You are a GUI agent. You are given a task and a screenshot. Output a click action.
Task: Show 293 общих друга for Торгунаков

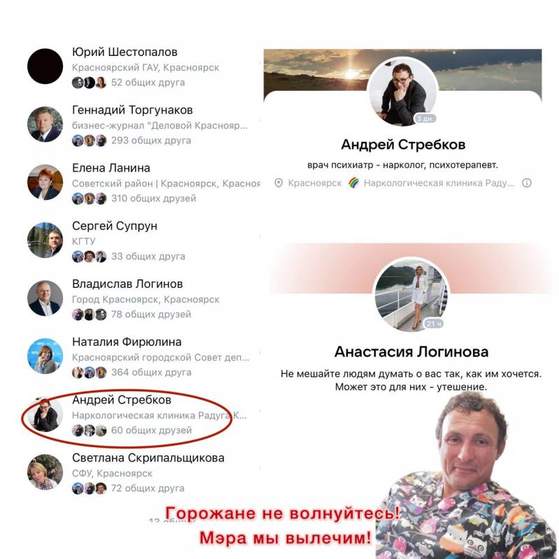point(151,140)
